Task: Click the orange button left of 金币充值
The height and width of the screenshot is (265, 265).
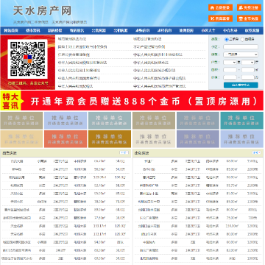Action: point(220,18)
